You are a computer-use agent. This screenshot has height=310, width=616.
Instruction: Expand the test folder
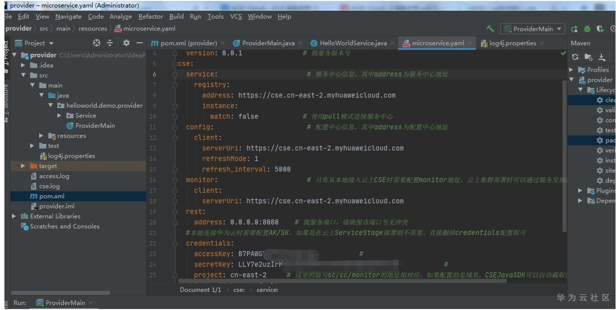pyautogui.click(x=32, y=146)
